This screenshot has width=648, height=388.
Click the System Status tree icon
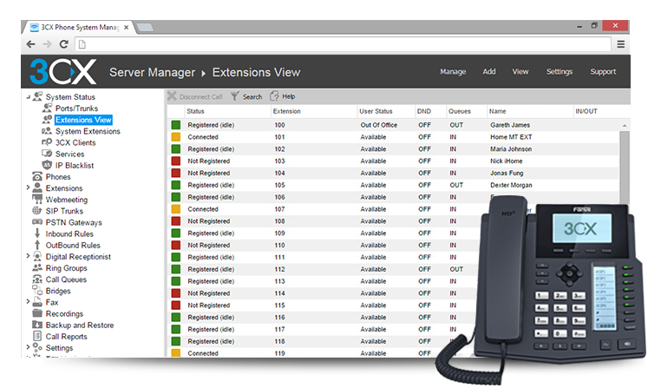37,96
